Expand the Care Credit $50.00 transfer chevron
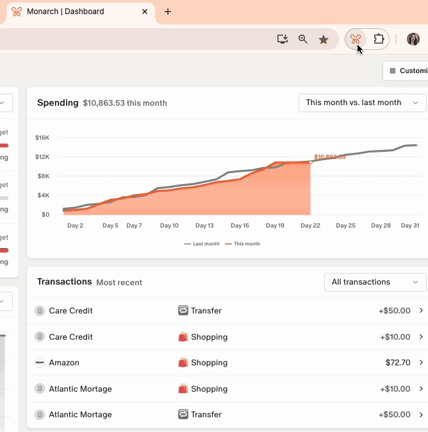Image resolution: width=428 pixels, height=432 pixels. (421, 311)
